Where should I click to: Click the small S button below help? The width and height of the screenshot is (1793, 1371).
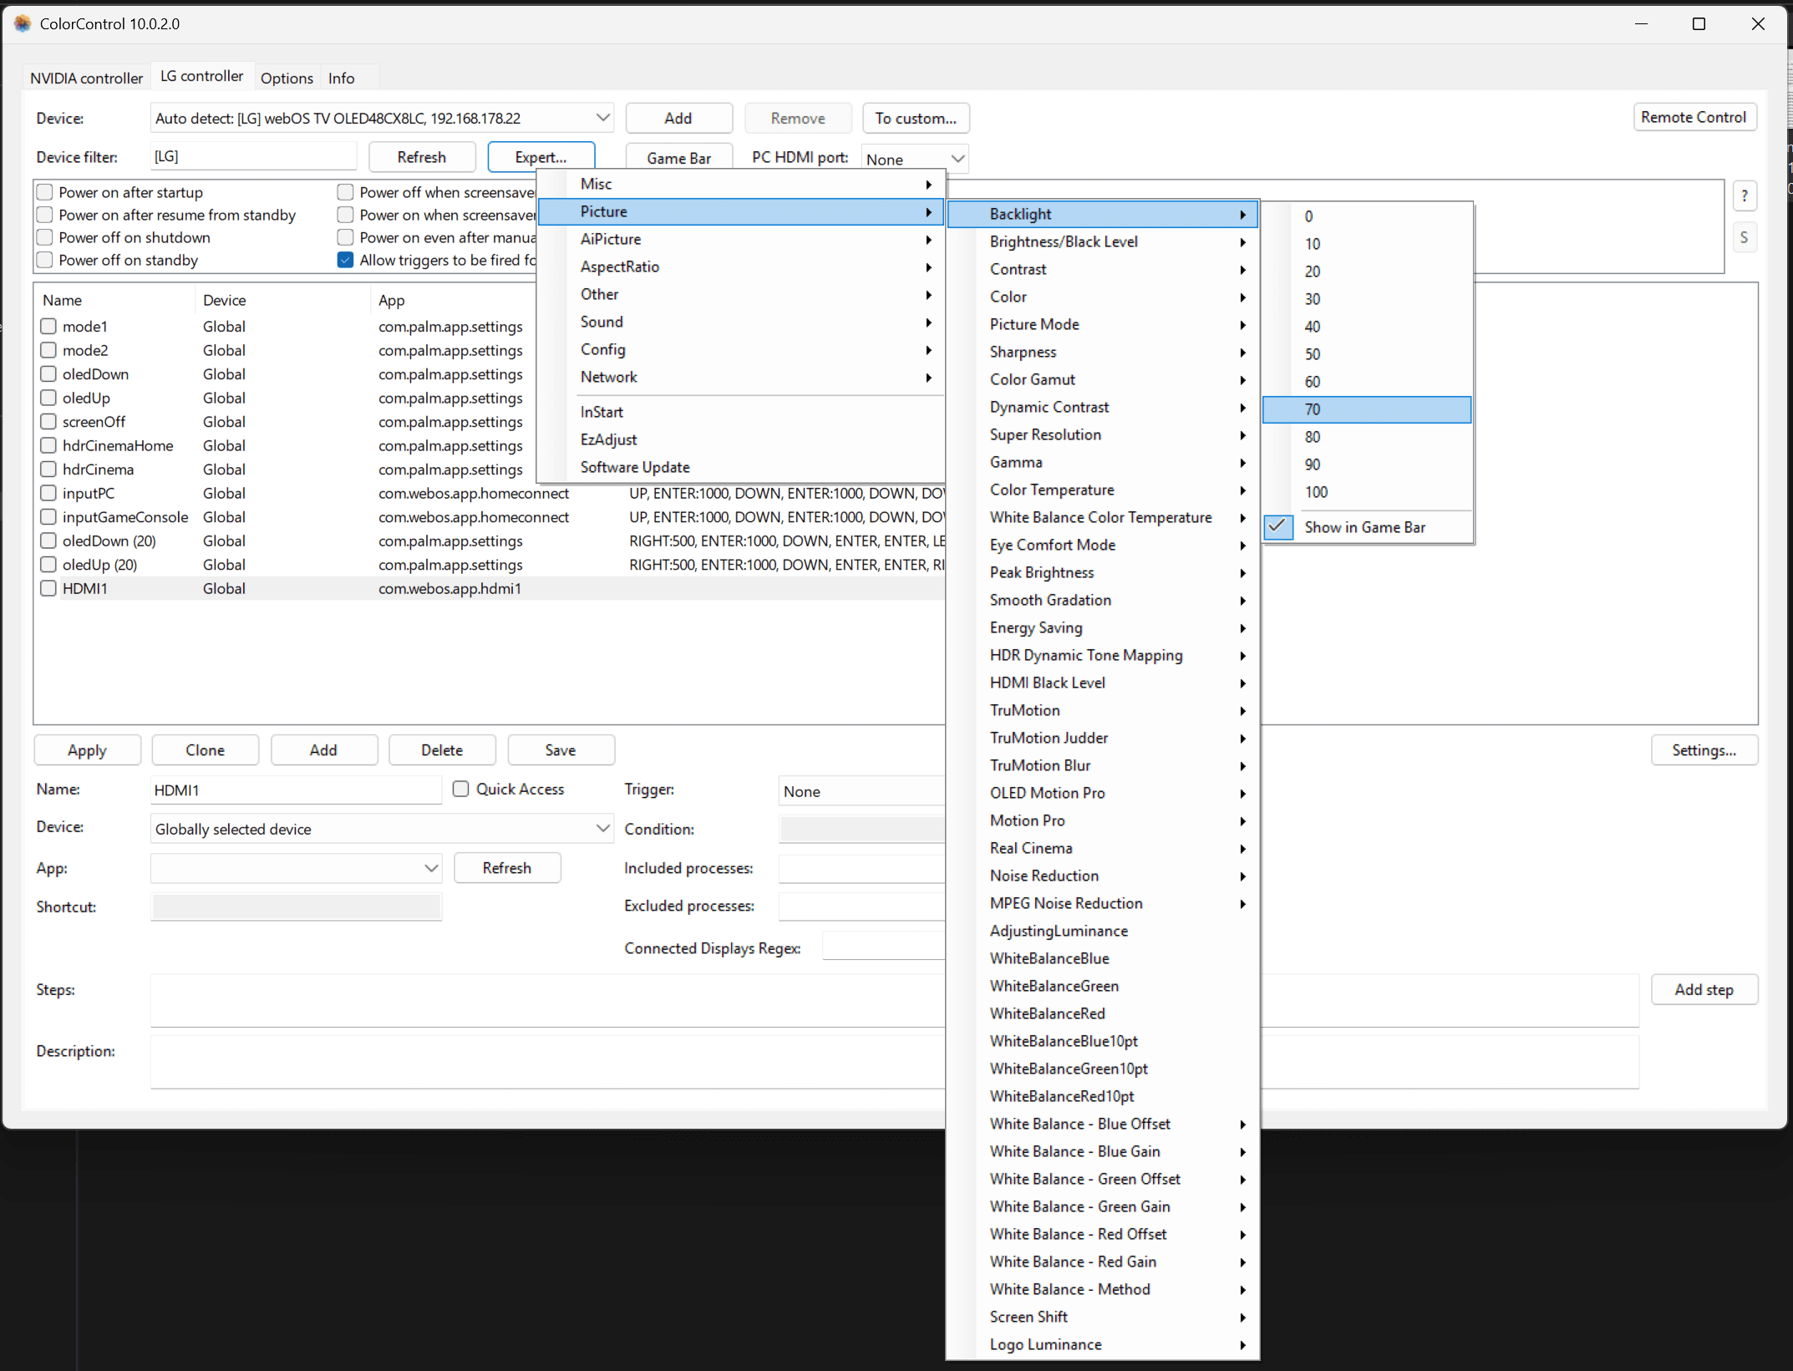(x=1745, y=238)
